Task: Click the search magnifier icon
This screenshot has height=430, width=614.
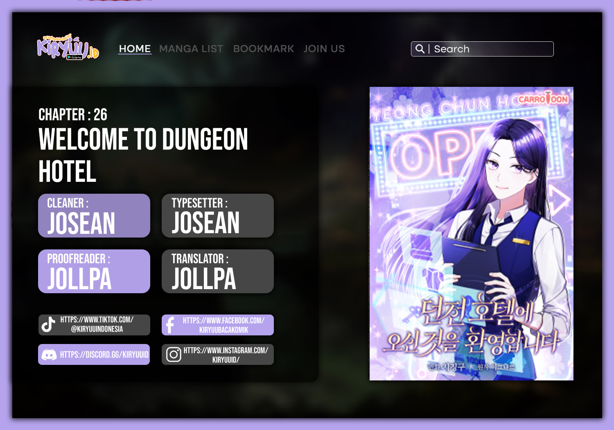Action: 420,49
